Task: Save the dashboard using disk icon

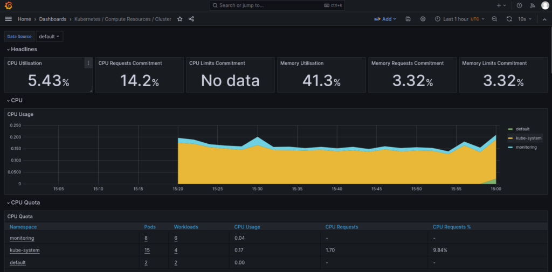Action: pos(408,19)
